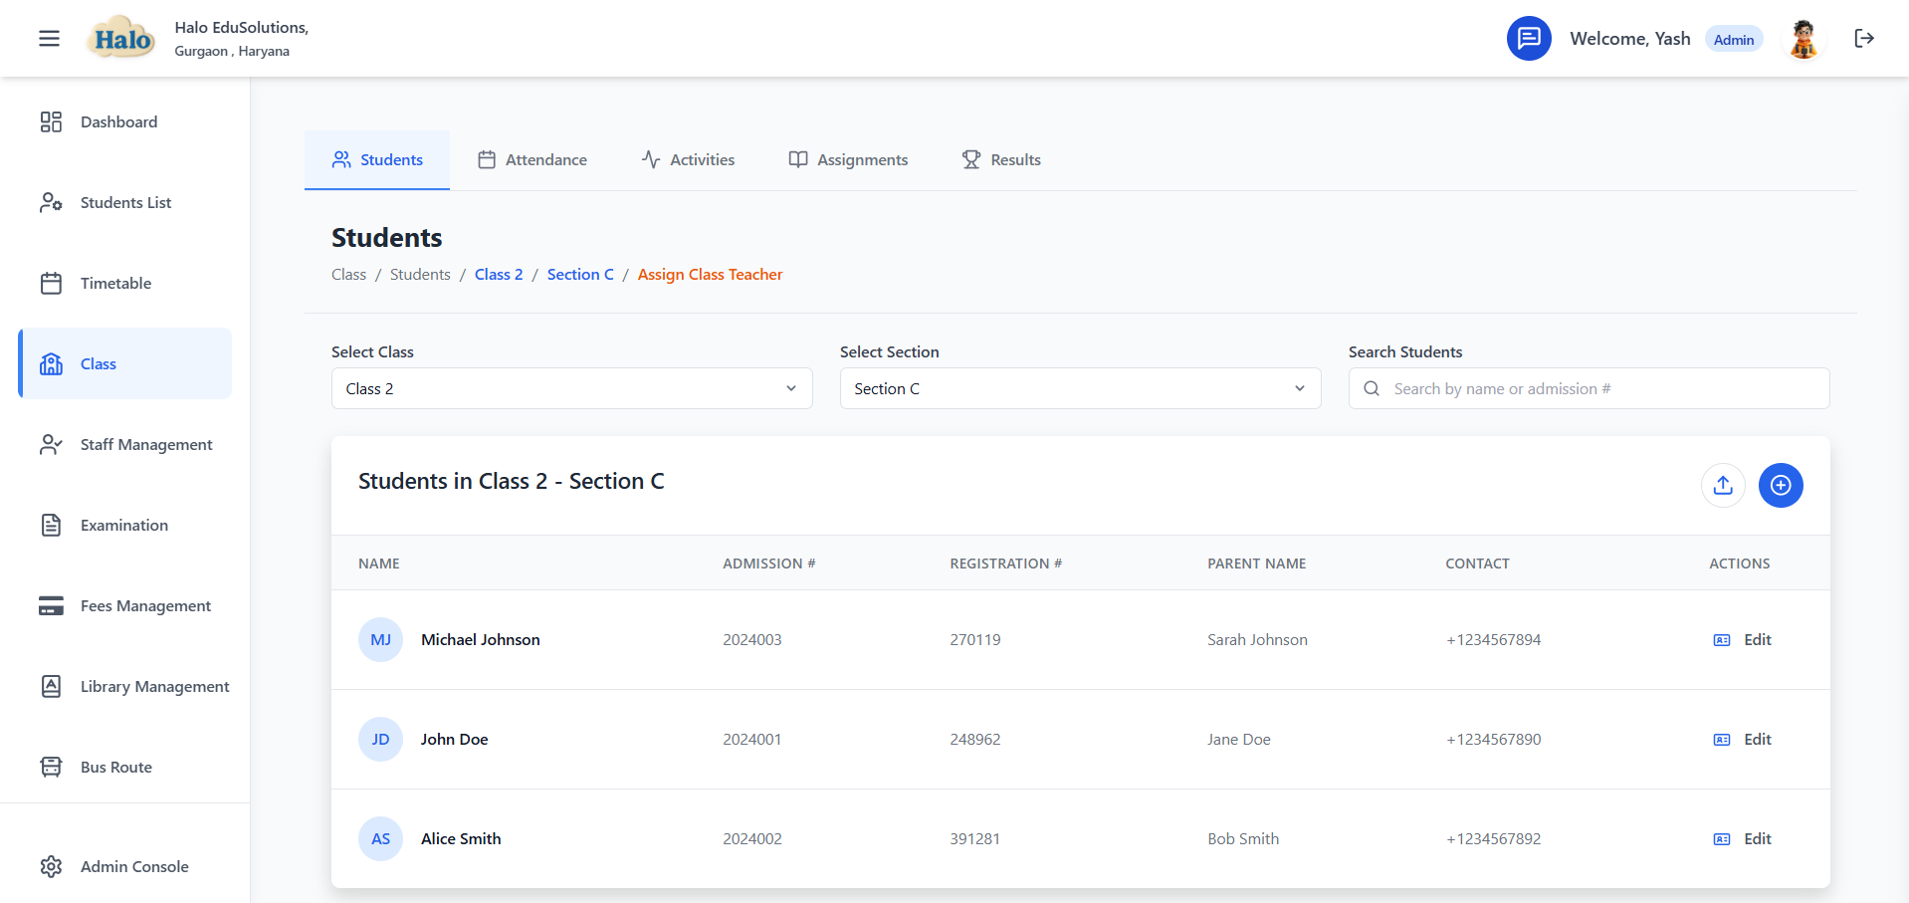Switch to the Results tab
Screen dimensions: 1909x903
tap(999, 159)
